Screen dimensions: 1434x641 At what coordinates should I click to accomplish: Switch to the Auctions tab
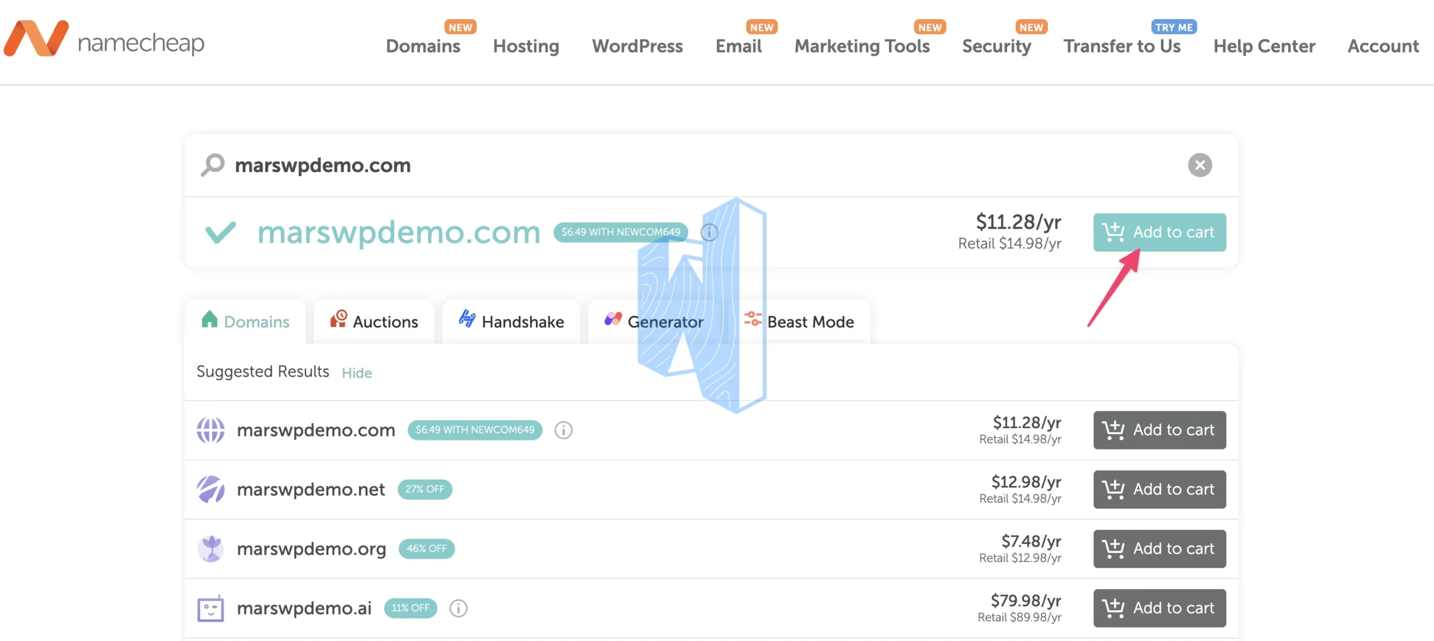click(374, 322)
